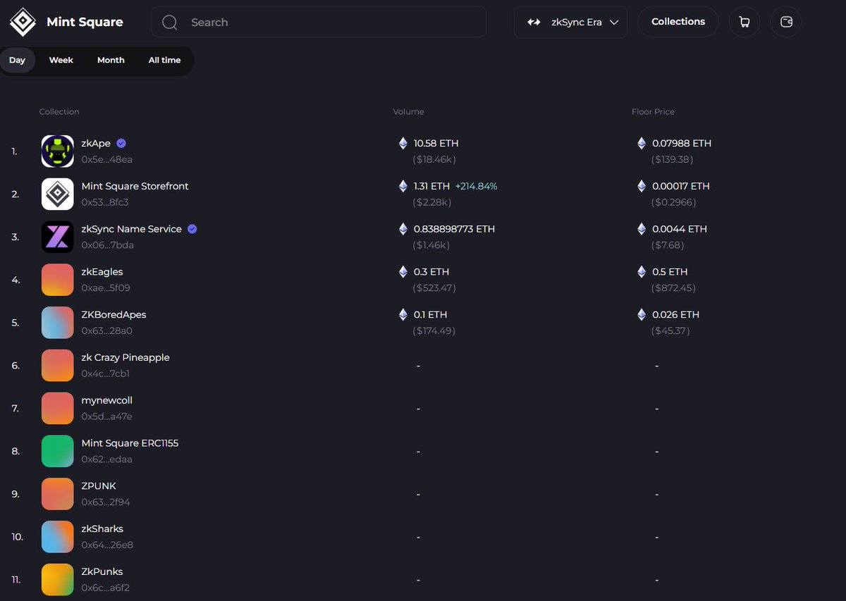846x601 pixels.
Task: Click the ($872.45) floor price text
Action: coord(673,288)
